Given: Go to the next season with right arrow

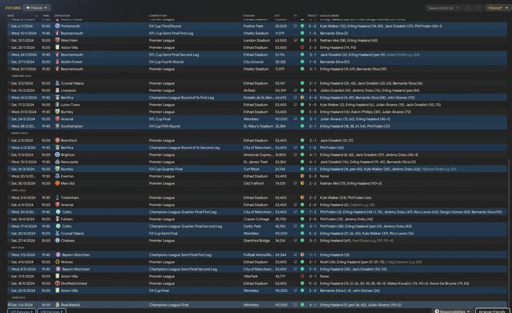Looking at the screenshot, I should tap(478, 8).
